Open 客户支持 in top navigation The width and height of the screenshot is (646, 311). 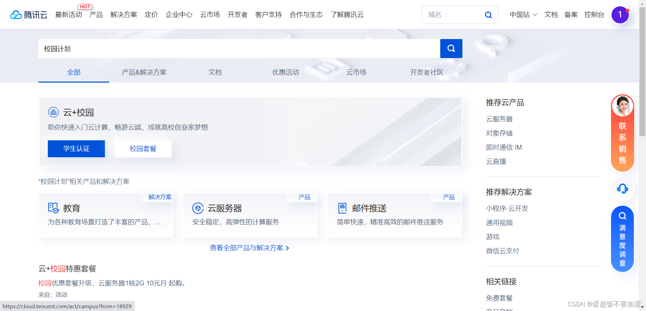pos(268,15)
